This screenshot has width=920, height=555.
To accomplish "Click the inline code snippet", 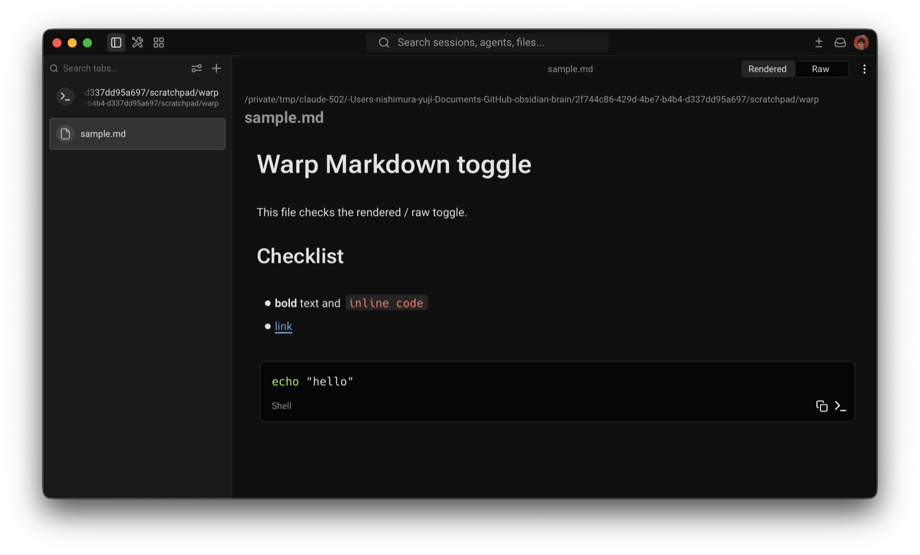I will tap(386, 303).
